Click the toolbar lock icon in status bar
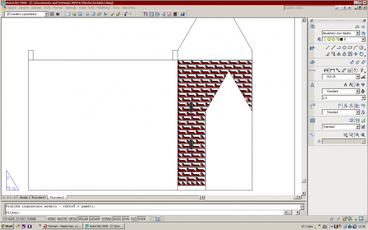The height and width of the screenshot is (230, 368). [345, 219]
